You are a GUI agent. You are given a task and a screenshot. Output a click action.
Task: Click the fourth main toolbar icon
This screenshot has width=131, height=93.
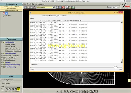35,7
